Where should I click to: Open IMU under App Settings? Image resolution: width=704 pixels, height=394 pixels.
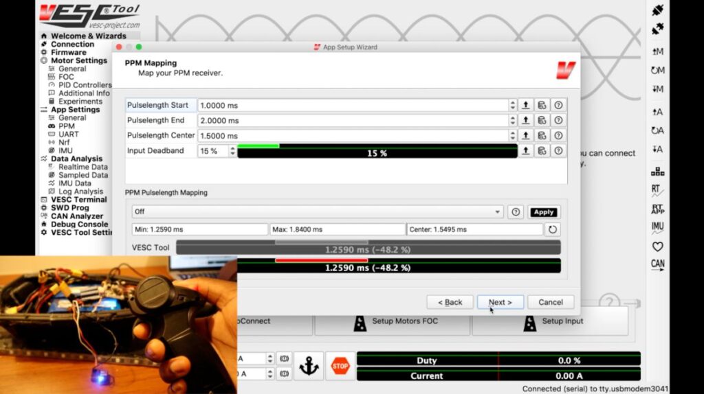65,150
